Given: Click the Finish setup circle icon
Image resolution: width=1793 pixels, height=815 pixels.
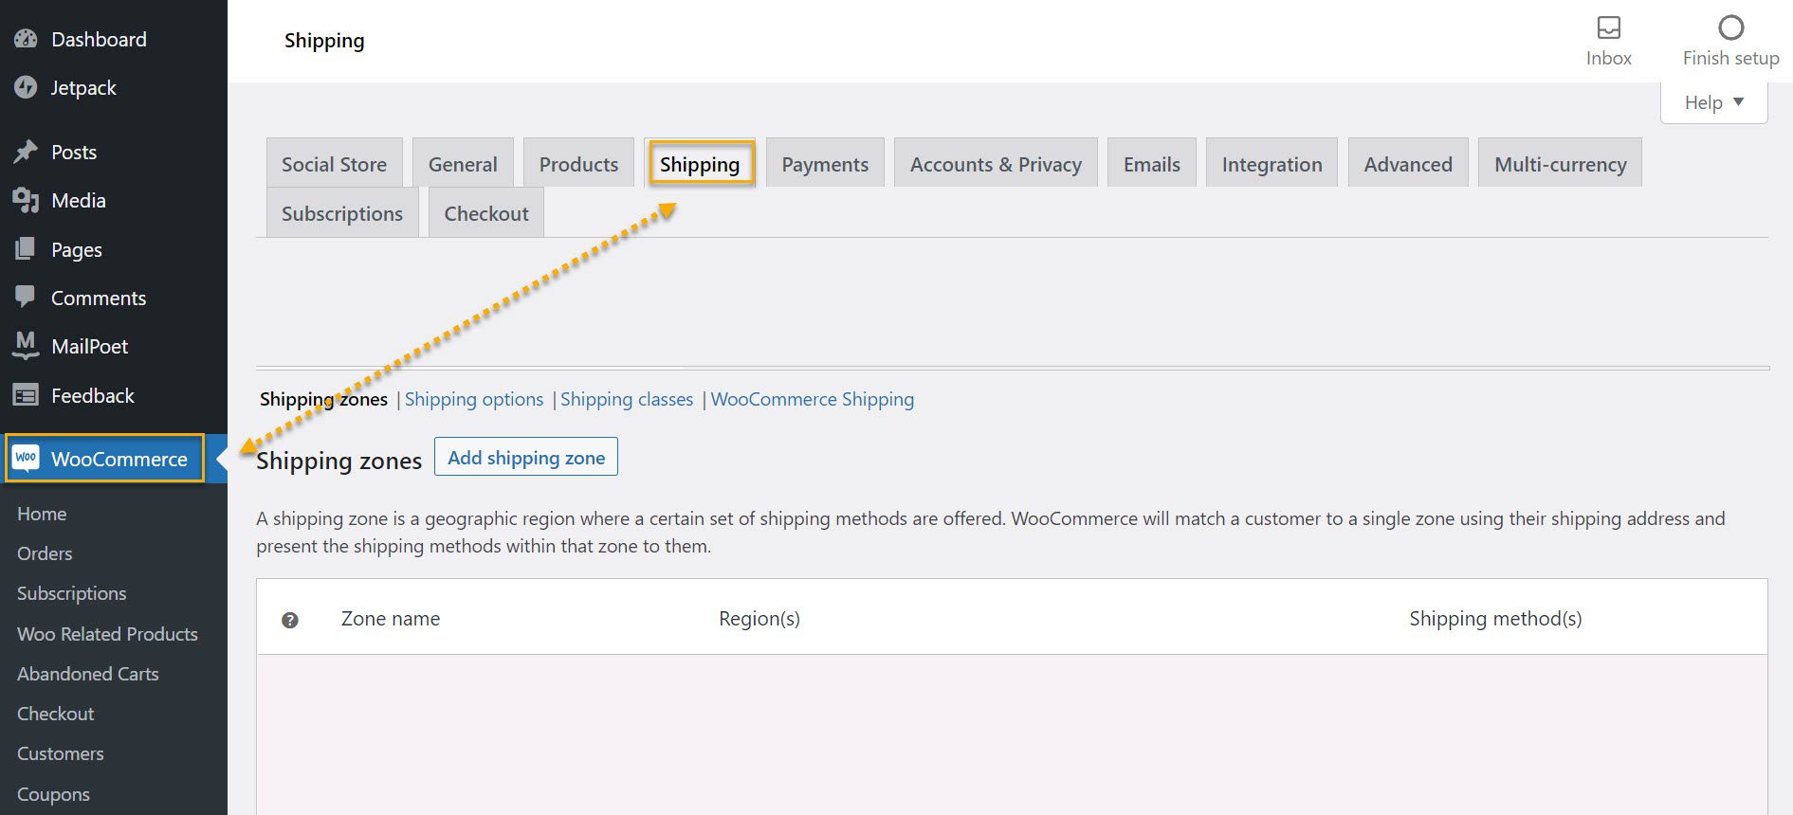Looking at the screenshot, I should [x=1731, y=27].
